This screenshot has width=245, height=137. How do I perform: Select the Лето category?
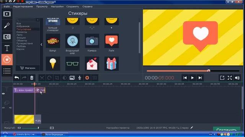[20, 35]
